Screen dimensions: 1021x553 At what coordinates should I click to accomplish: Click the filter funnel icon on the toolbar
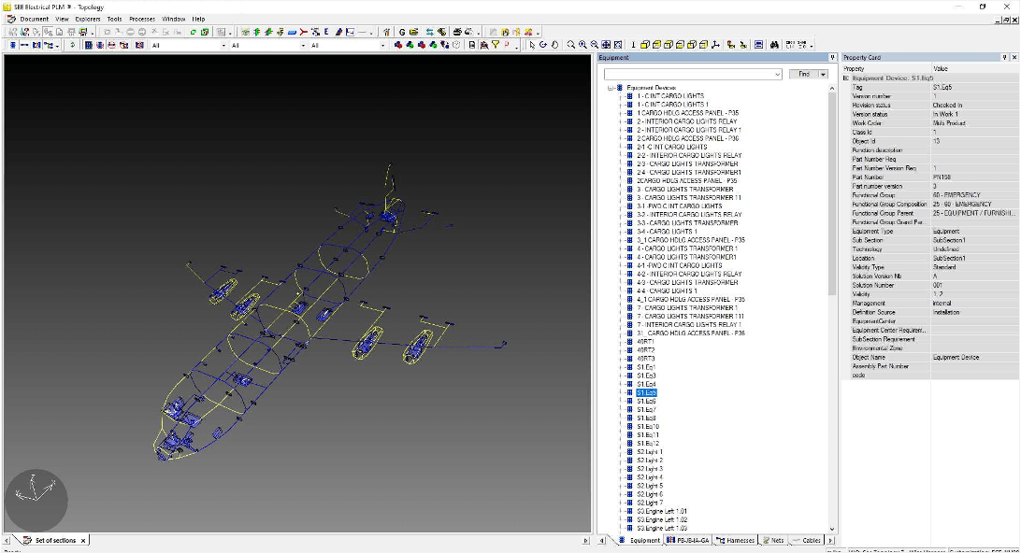(496, 44)
